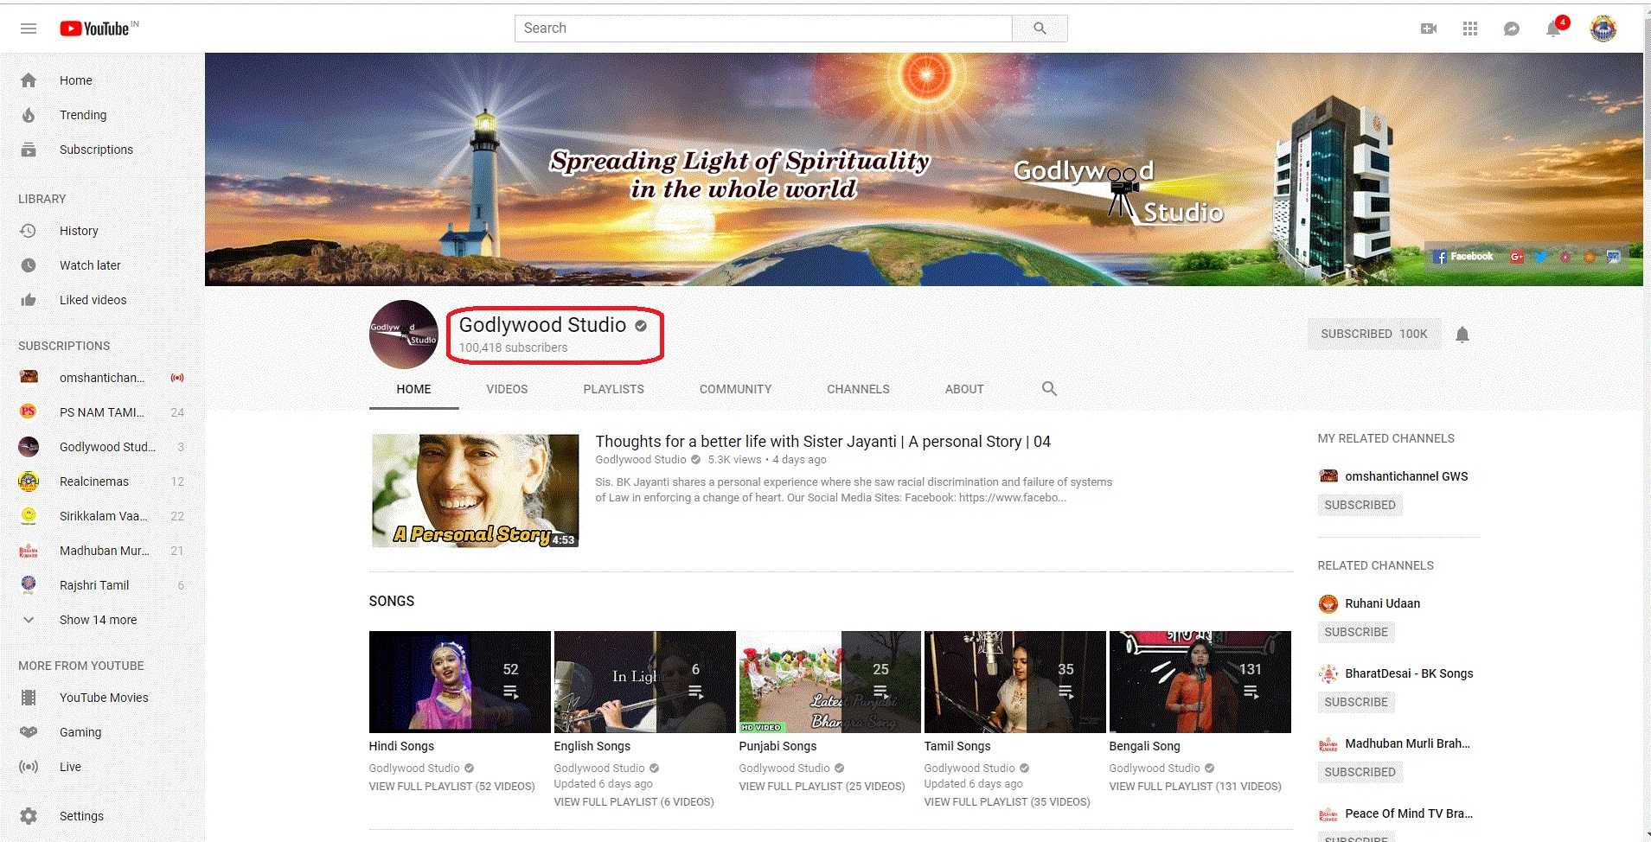Open PS NAM TAMI... subscription

click(x=102, y=412)
